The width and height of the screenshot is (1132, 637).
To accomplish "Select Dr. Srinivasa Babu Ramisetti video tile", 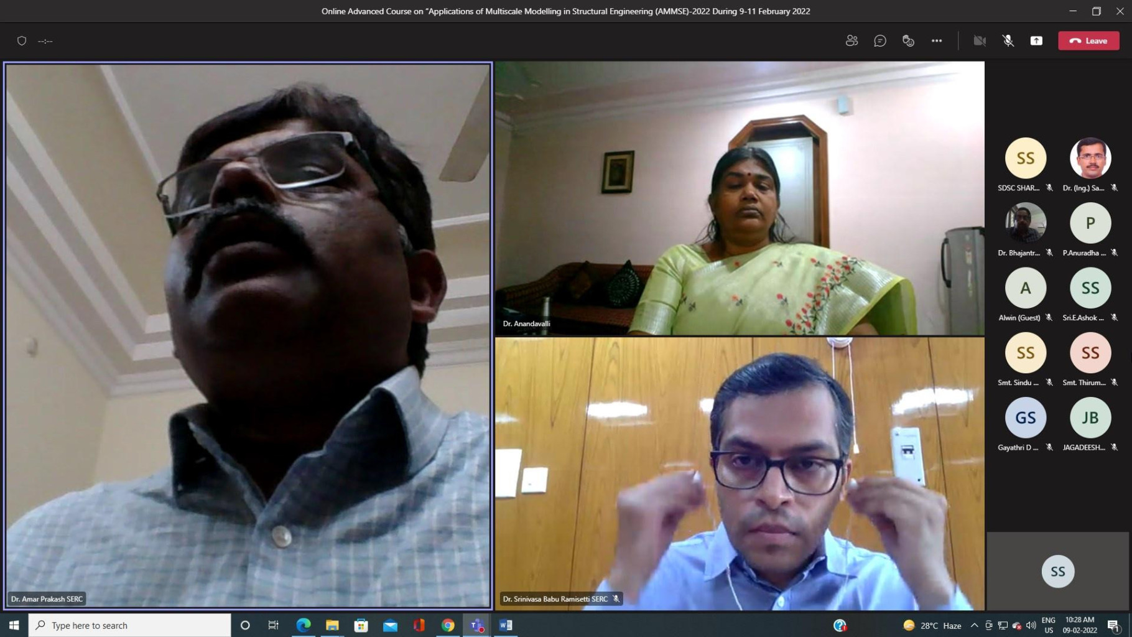I will click(740, 473).
